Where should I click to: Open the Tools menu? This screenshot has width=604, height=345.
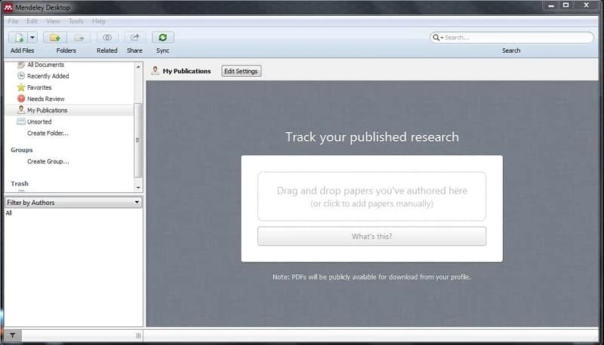(76, 21)
